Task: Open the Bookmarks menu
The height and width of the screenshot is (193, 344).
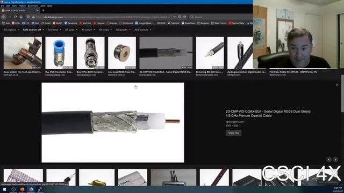Action: pos(33,6)
